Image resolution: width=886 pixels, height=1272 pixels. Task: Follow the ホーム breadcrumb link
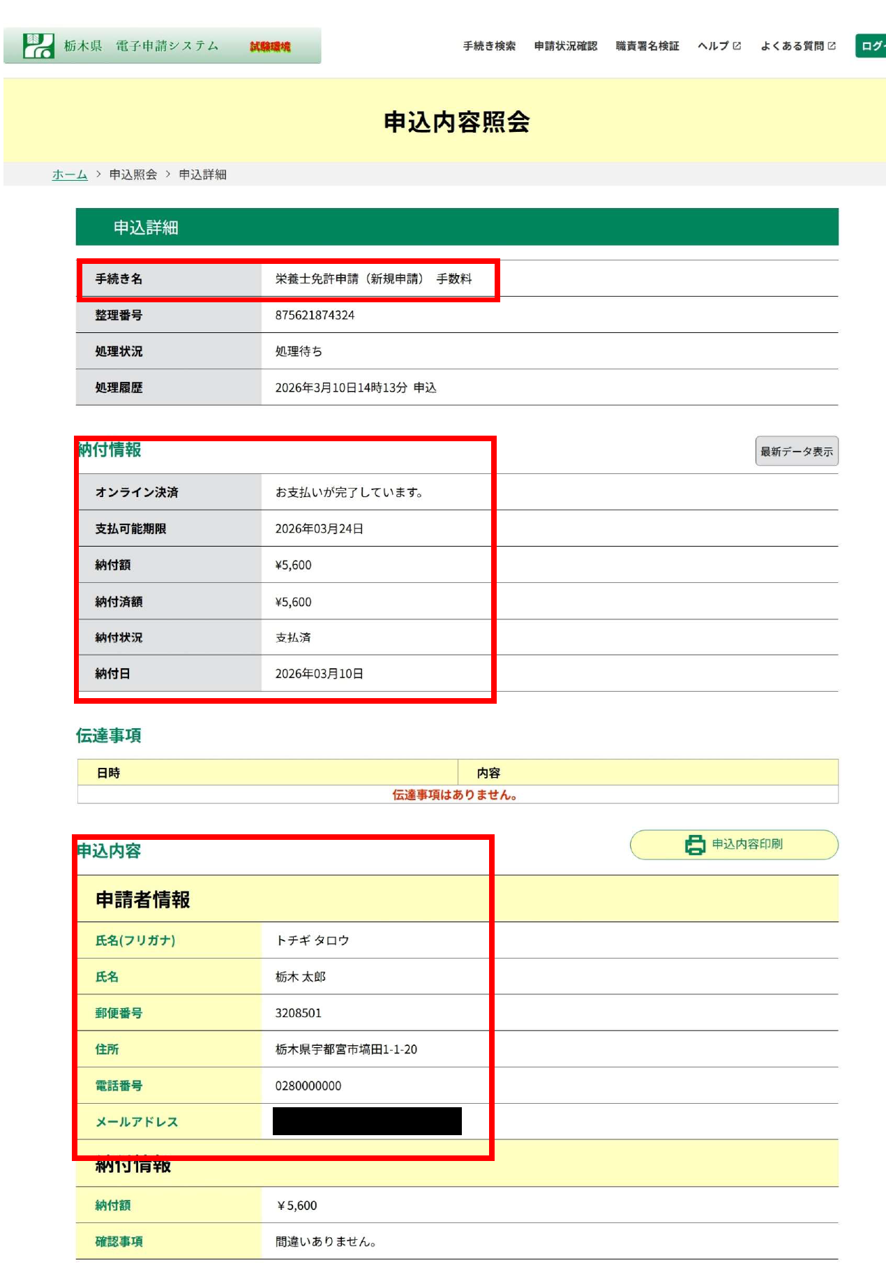point(70,175)
